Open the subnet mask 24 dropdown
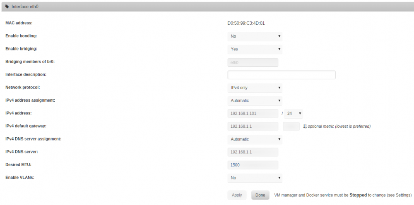414x205 pixels. pyautogui.click(x=294, y=114)
